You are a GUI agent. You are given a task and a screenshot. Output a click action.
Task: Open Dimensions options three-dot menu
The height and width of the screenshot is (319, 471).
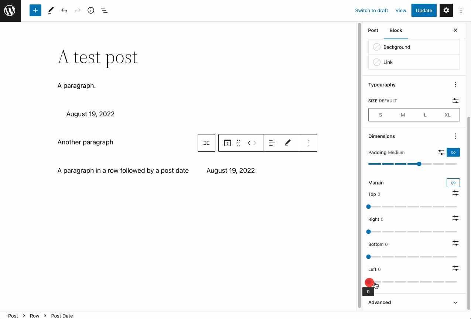click(455, 136)
